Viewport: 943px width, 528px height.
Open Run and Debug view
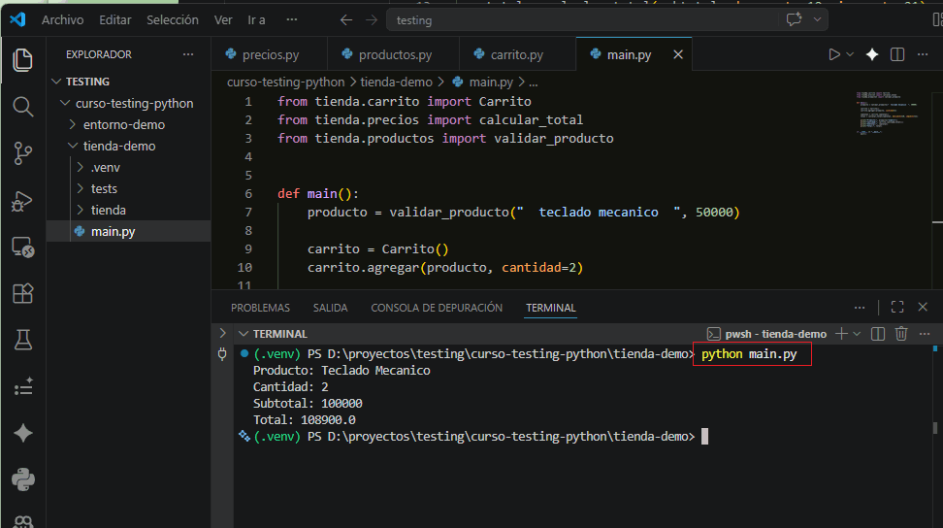point(23,200)
